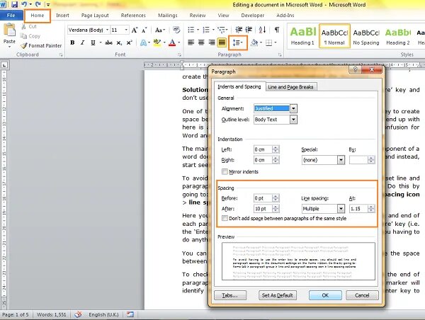Click the proofing errors icon in status bar
The image size is (425, 320).
tap(78, 314)
